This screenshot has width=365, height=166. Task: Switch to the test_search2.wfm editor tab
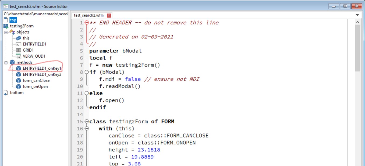click(89, 15)
